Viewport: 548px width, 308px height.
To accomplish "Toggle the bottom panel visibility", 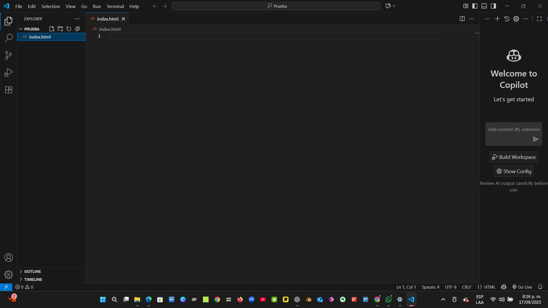I will (x=484, y=6).
